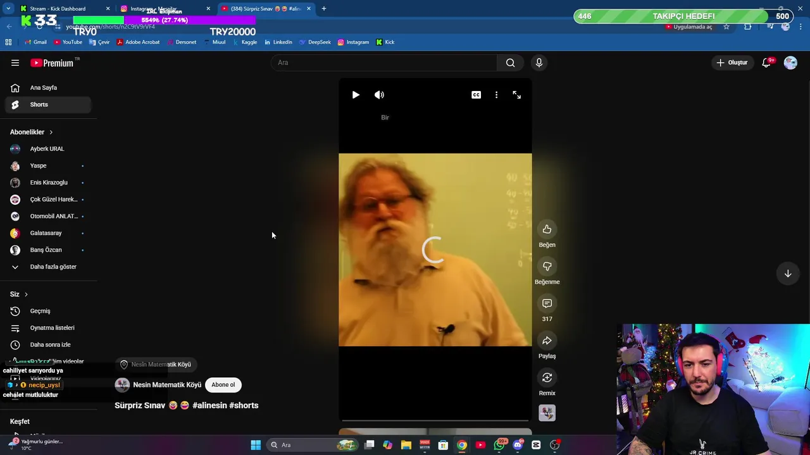This screenshot has height=455, width=810.
Task: Share the Short with Paylaş
Action: [x=547, y=341]
